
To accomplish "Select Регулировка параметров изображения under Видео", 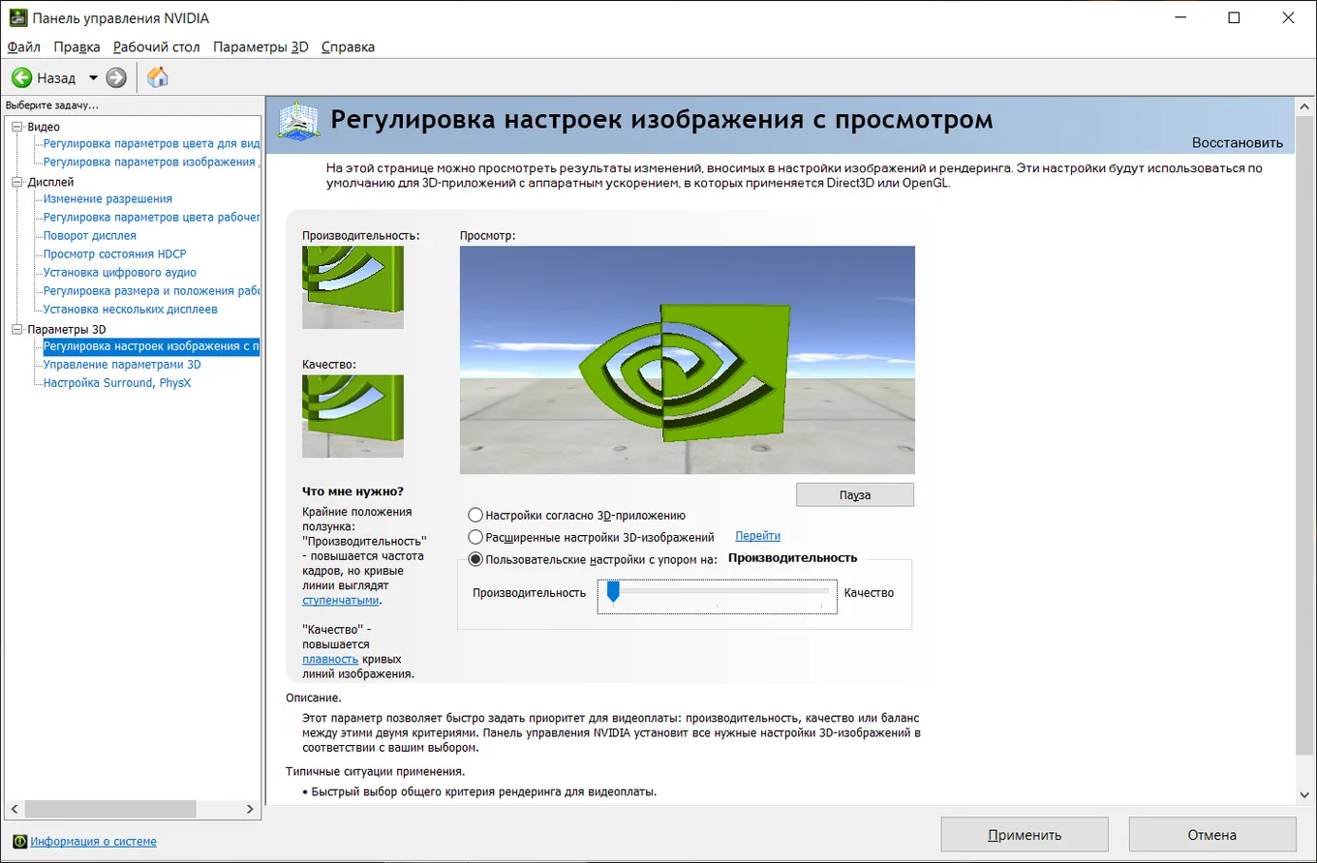I will pos(151,162).
